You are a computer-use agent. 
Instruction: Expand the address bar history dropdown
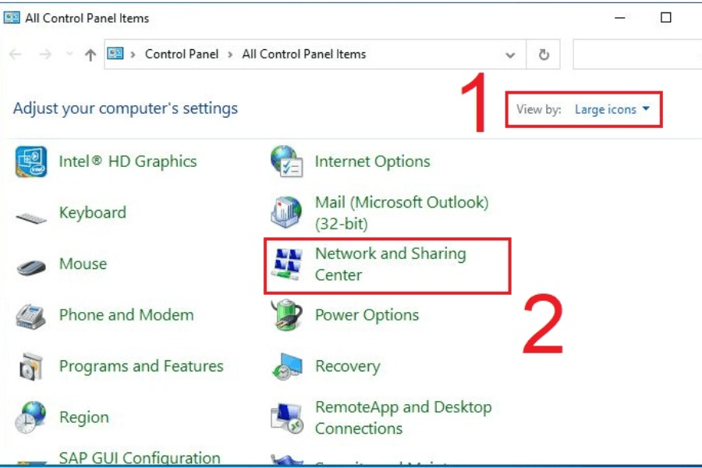pyautogui.click(x=511, y=55)
